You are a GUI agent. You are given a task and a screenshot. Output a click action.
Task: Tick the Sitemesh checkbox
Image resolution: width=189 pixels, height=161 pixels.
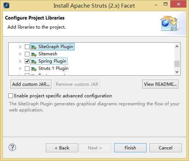27,54
